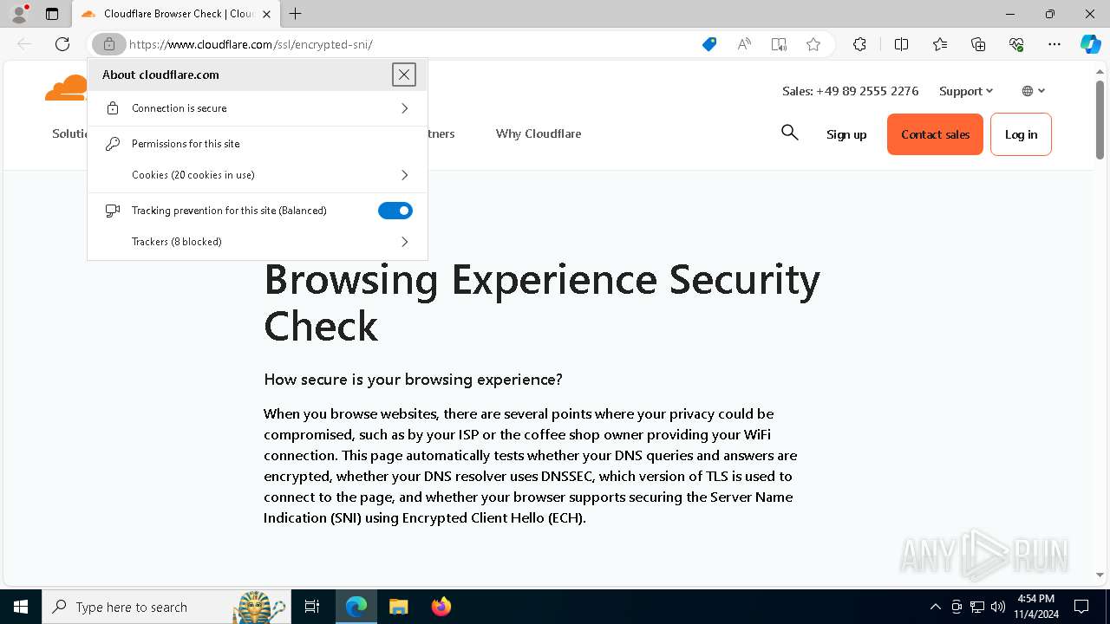This screenshot has height=624, width=1110.
Task: Click the Cloudflare logo
Action: [x=66, y=88]
